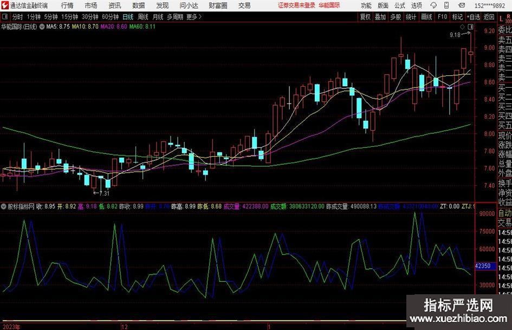Image resolution: width=512 pixels, height=330 pixels.
Task: Open the 发现 menu
Action: (x=163, y=5)
